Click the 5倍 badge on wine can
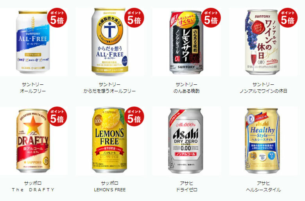Viewport: 305px width, 201px height. coord(288,18)
